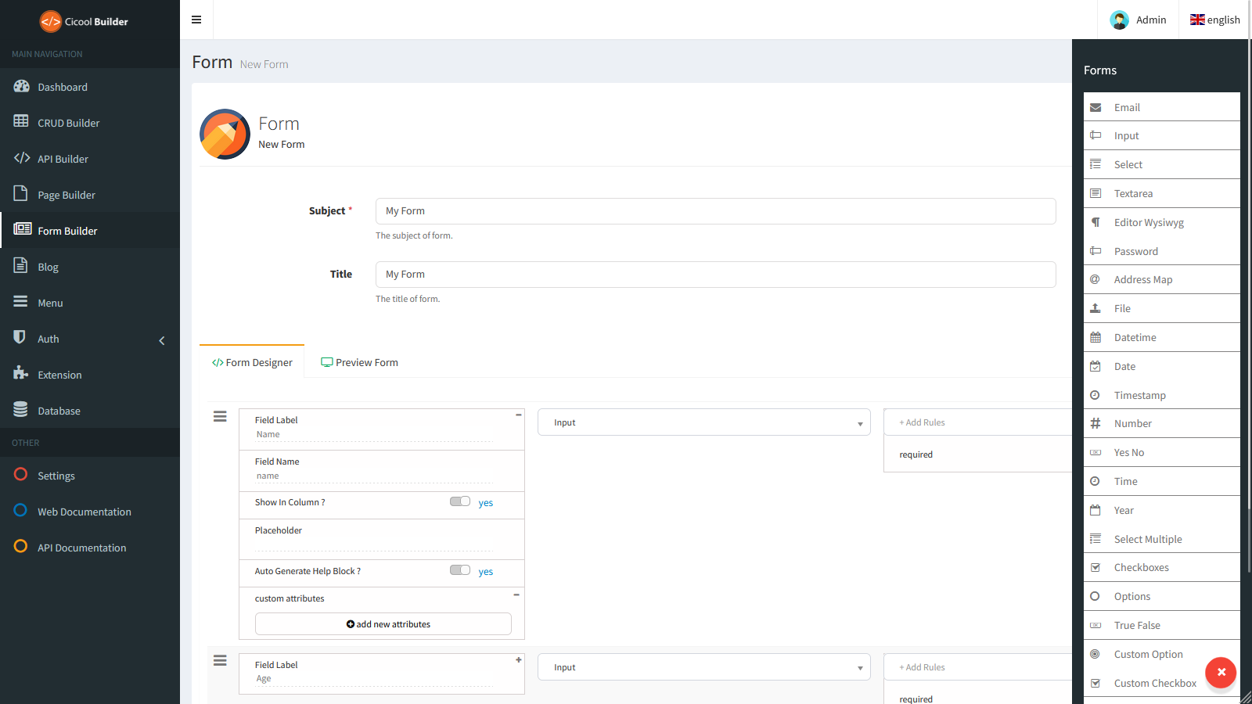Click add new attributes button
This screenshot has width=1252, height=704.
(383, 624)
